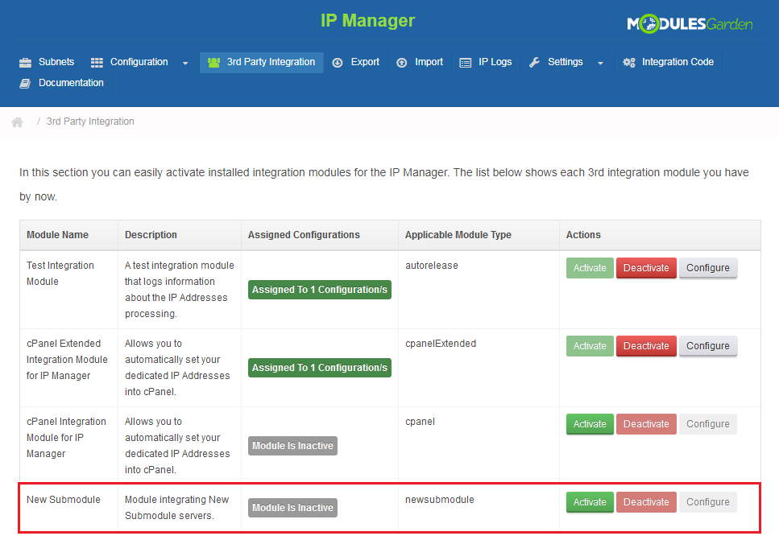Viewport: 779px width, 540px height.
Task: Configure the cPanel Extended Integration Module
Action: tap(707, 346)
